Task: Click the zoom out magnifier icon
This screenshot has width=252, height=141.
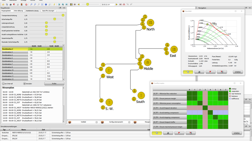Action: click(x=35, y=4)
